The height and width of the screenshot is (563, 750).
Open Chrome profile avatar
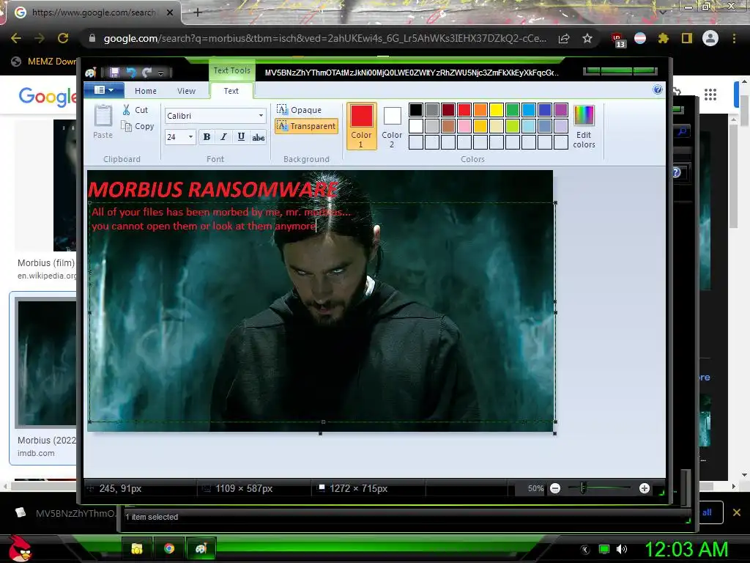point(710,38)
